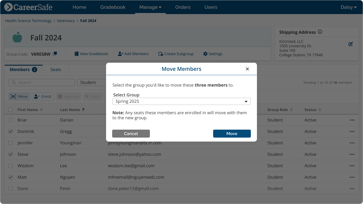Uncheck Dominik Gregg's row checkbox
363x204 pixels.
coord(11,131)
